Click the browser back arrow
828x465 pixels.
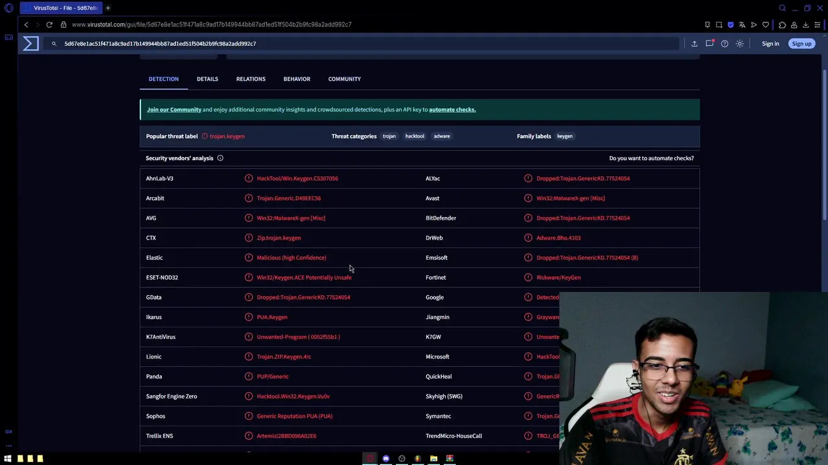(x=26, y=25)
